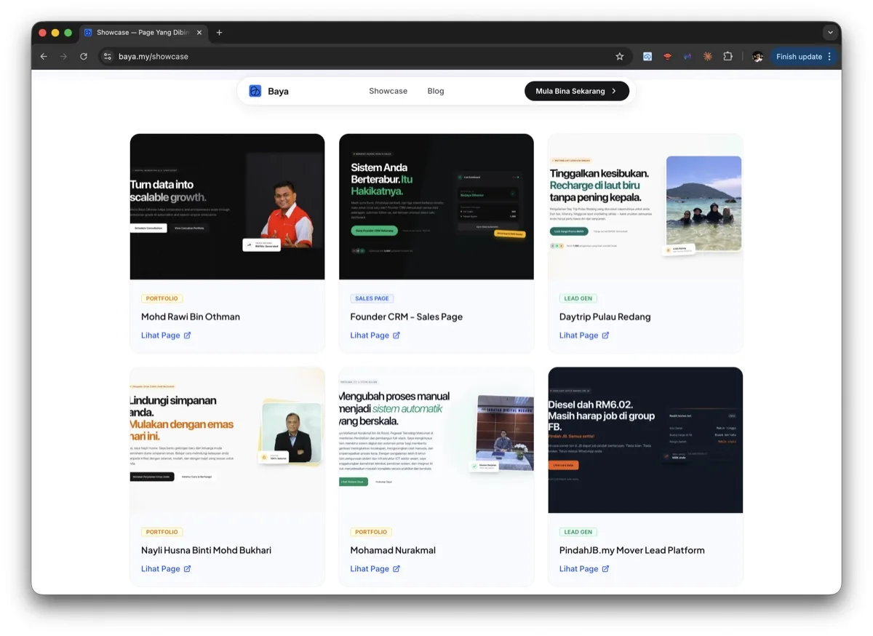
Task: Click the orange starburst extension icon
Action: tap(707, 56)
